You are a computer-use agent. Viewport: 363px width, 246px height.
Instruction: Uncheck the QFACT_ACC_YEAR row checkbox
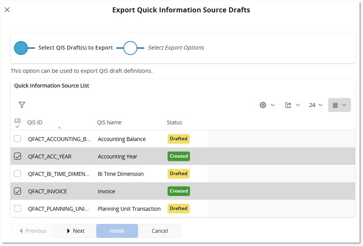[17, 156]
